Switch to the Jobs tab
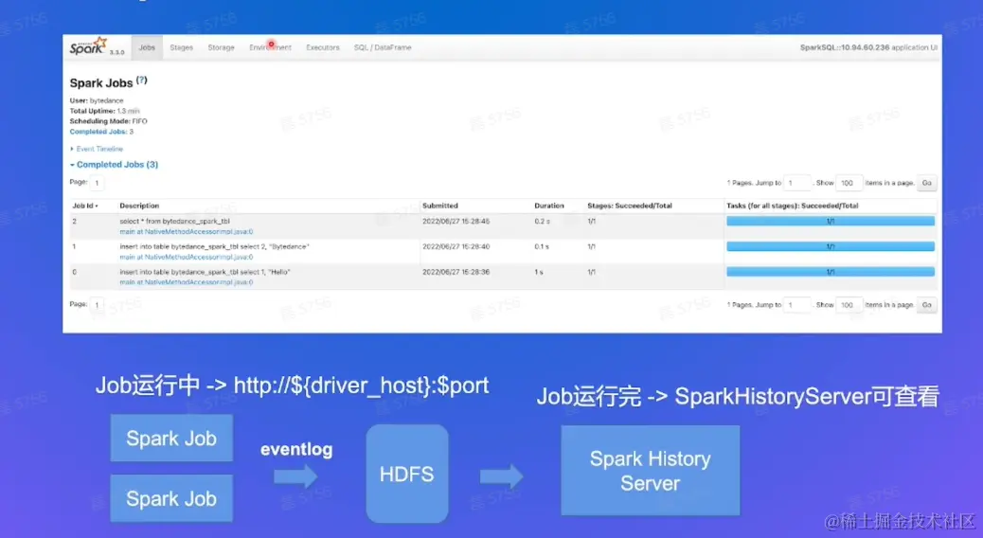 [147, 47]
